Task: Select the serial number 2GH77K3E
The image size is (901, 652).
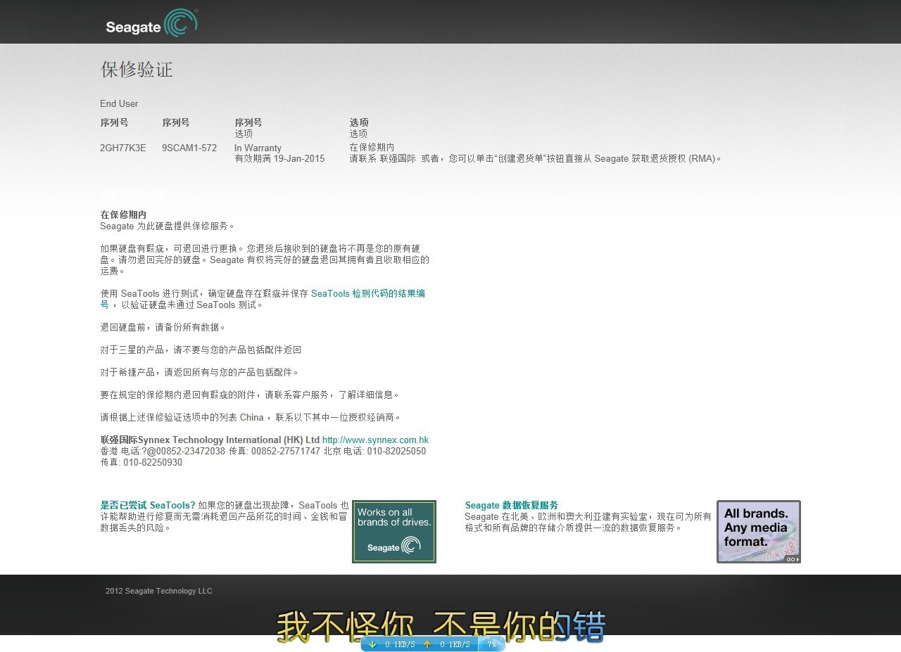Action: click(x=123, y=148)
